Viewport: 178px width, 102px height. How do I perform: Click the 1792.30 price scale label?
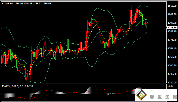click(x=172, y=23)
